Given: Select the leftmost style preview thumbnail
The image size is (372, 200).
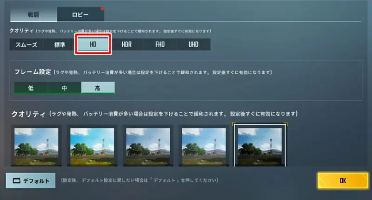Looking at the screenshot, I should 36,146.
